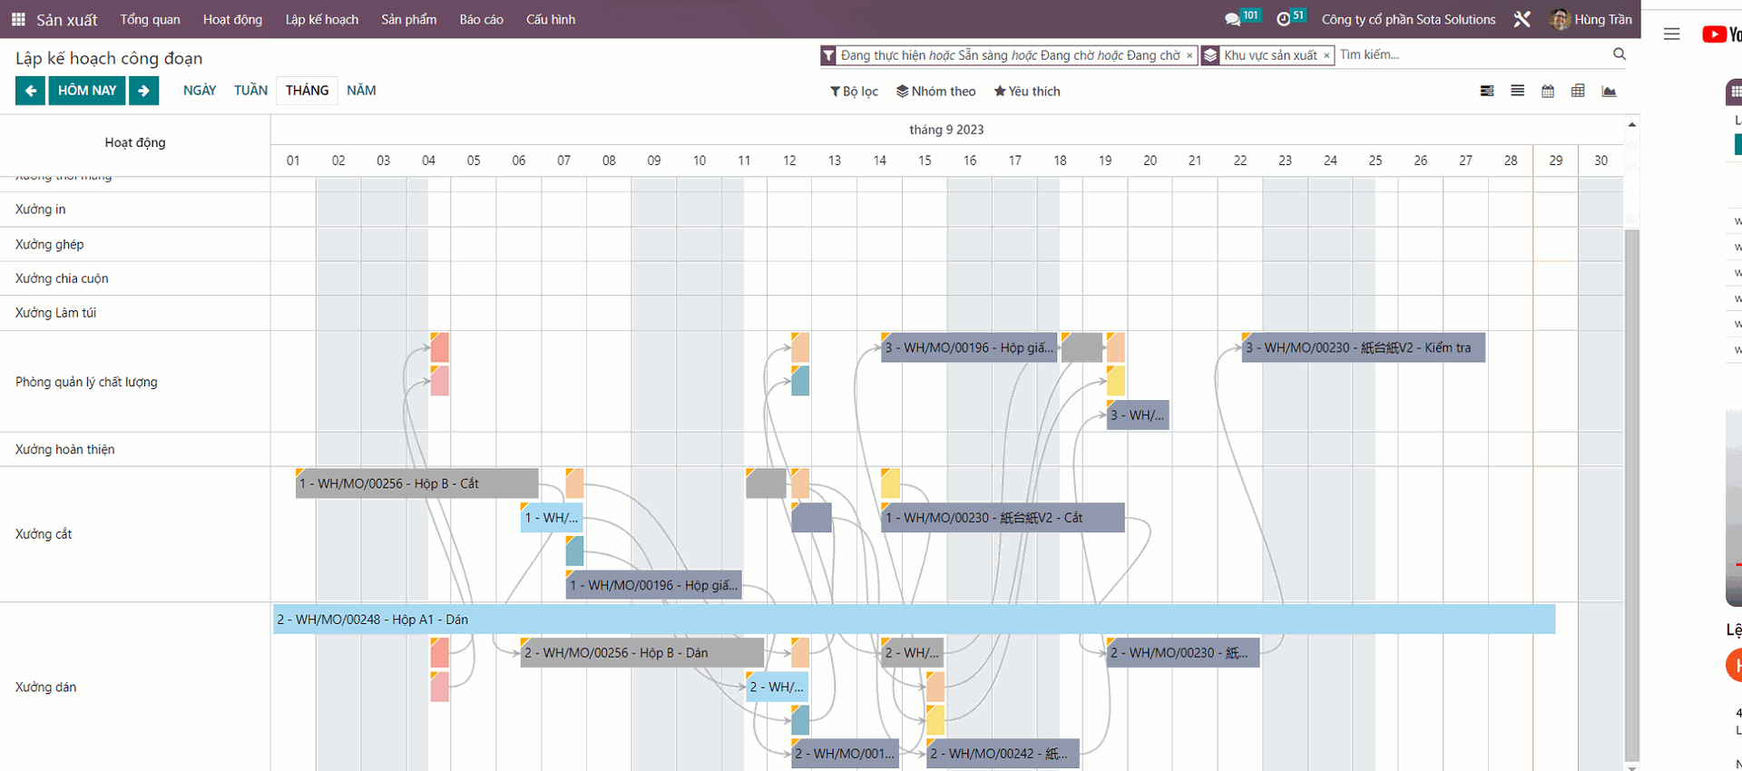This screenshot has width=1742, height=771.
Task: Switch to graph view icon
Action: pos(1609,91)
